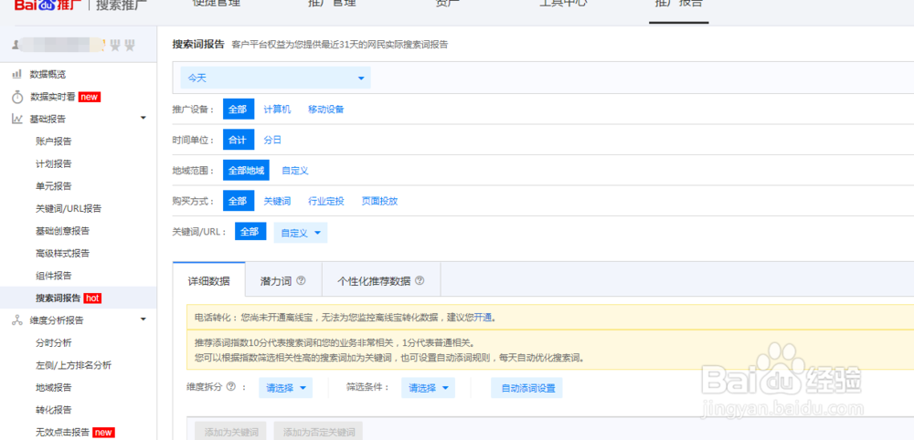The image size is (914, 440).
Task: Click the 维度分析报告 node icon
Action: (16, 320)
